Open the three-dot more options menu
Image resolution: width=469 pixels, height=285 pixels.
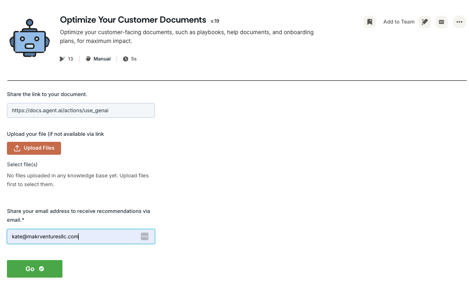point(459,22)
